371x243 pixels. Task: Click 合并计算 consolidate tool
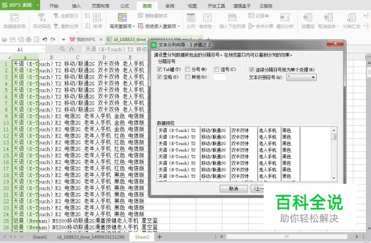(260, 26)
